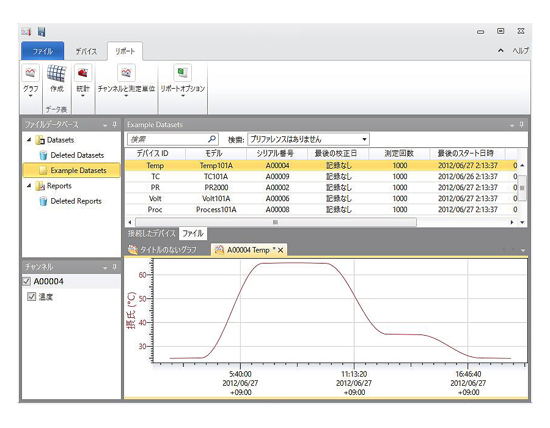Sort by 測定回数 column header

click(x=399, y=153)
